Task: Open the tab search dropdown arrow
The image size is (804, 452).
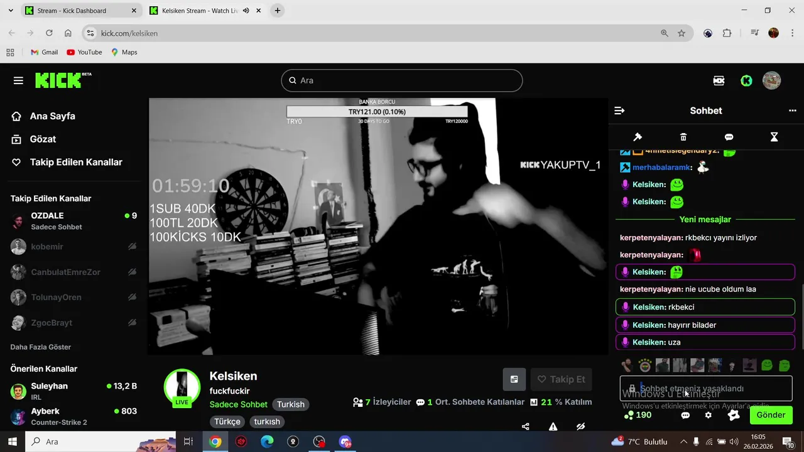Action: pos(10,11)
